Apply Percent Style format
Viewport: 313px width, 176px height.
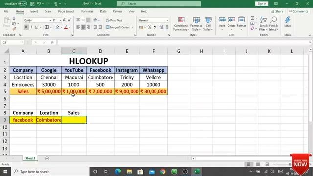point(149,27)
